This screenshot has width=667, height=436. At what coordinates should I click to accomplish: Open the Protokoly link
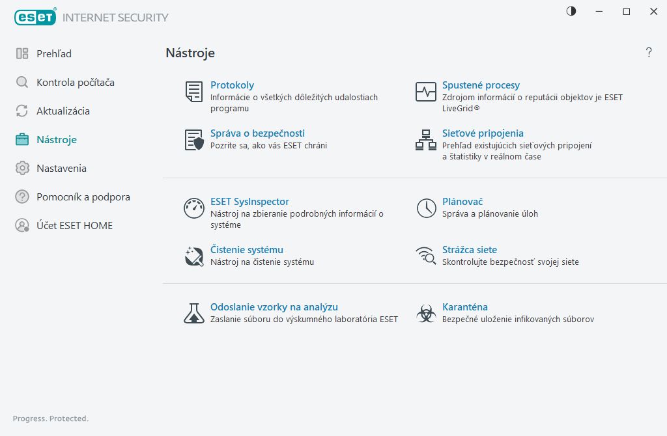pyautogui.click(x=232, y=85)
